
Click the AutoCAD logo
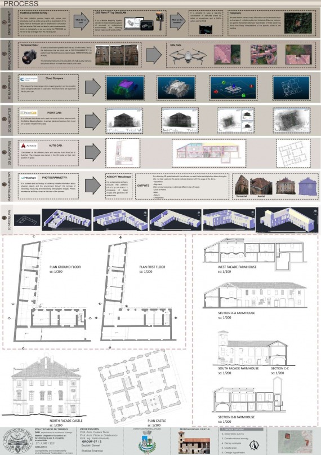[29, 145]
